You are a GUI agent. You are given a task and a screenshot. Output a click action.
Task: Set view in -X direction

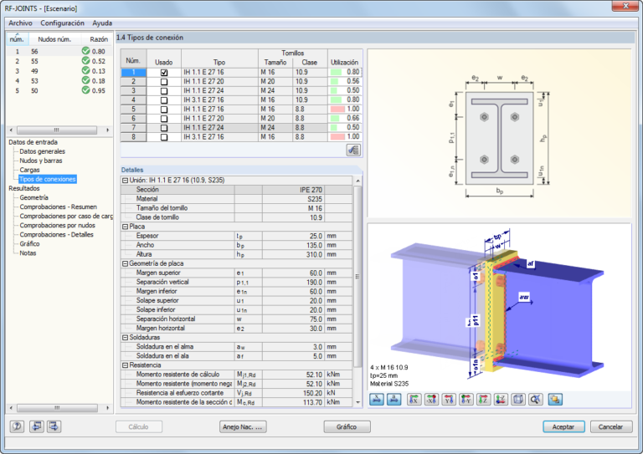click(x=431, y=399)
